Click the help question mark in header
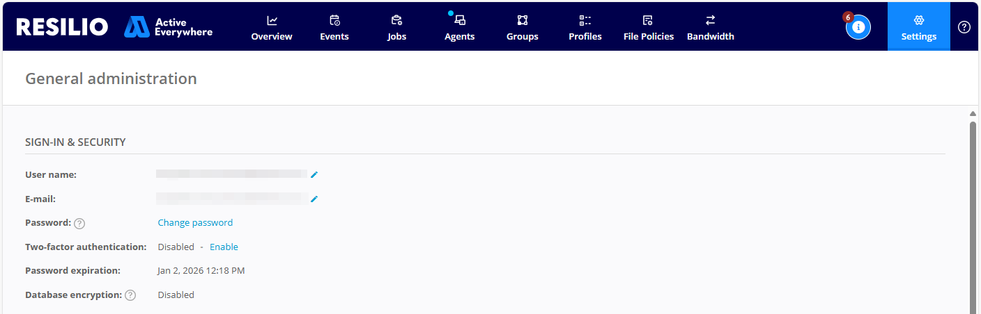The image size is (981, 314). (964, 27)
